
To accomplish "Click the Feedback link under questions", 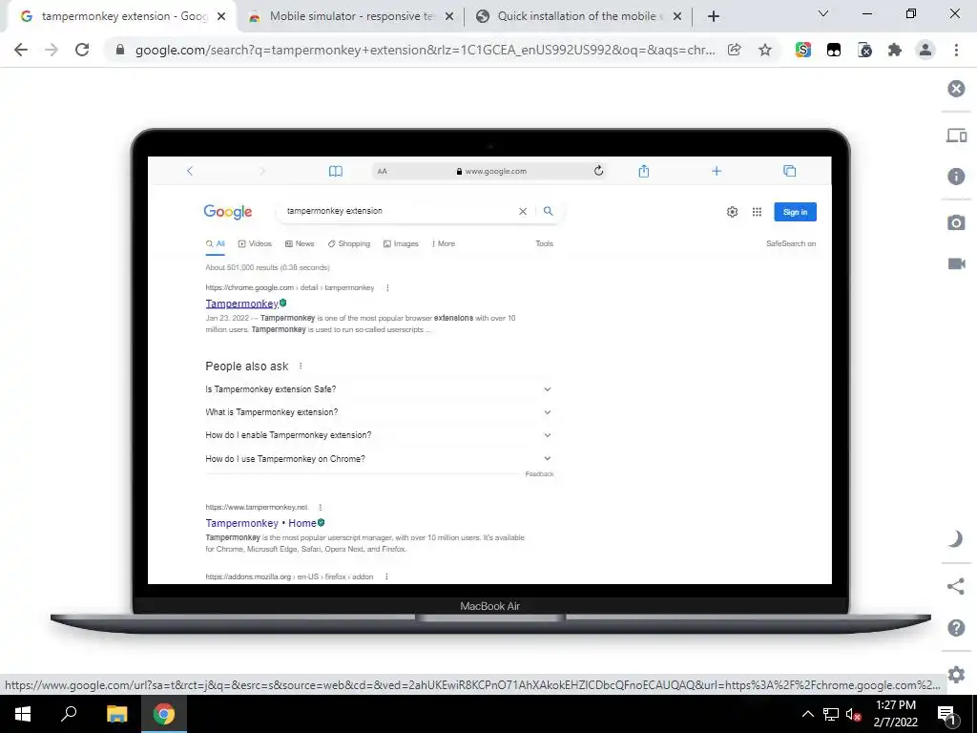I will [x=539, y=474].
